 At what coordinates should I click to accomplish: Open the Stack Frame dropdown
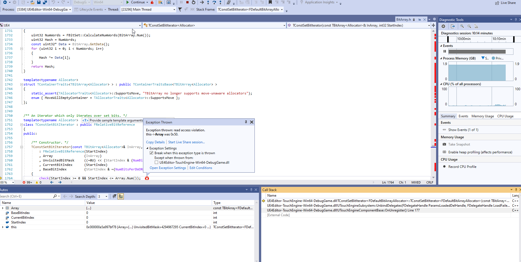pos(250,9)
